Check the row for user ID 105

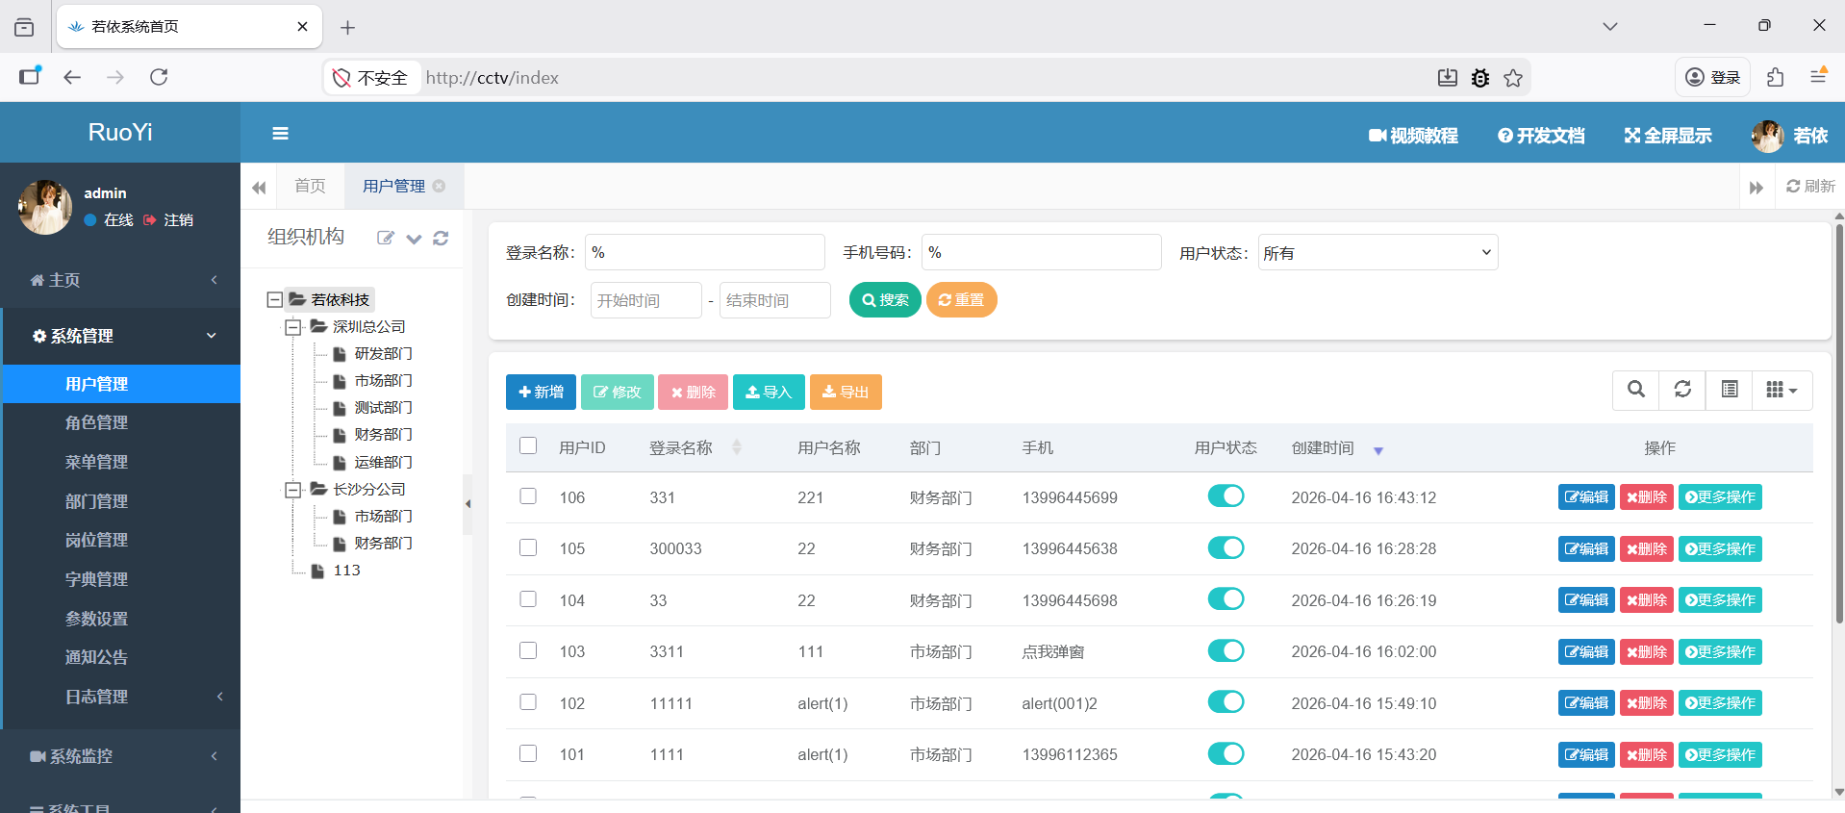point(528,546)
